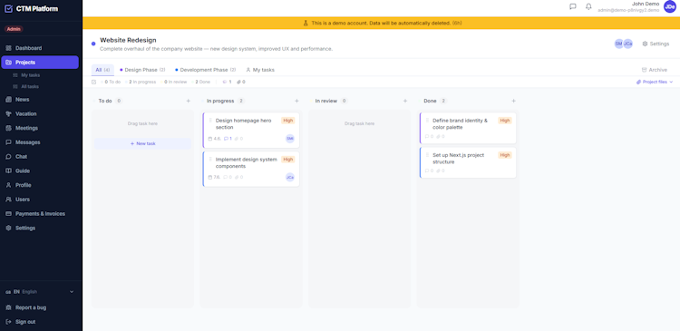The width and height of the screenshot is (680, 331).
Task: Open the Archive button
Action: [655, 70]
